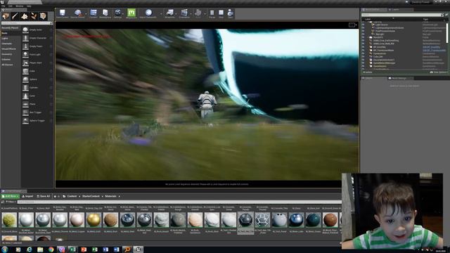Open dropdown arrow beside Build
The width and height of the screenshot is (450, 253).
coord(205,14)
